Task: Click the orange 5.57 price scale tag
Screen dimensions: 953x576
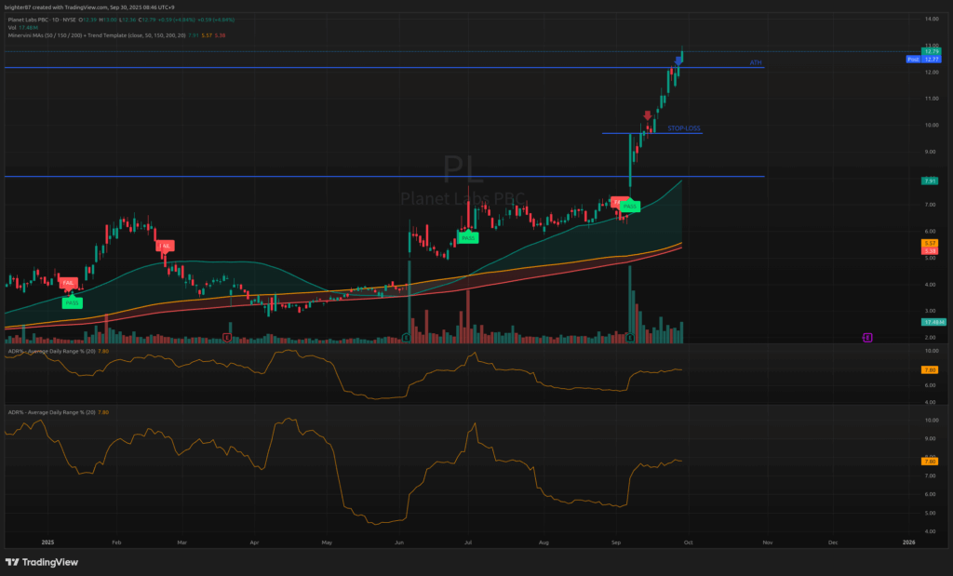Action: pos(930,243)
